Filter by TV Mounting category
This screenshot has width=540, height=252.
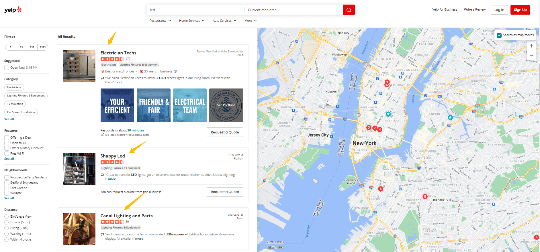coord(15,104)
